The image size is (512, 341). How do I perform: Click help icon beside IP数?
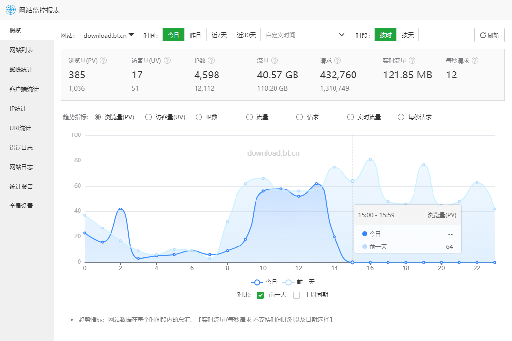pos(211,60)
